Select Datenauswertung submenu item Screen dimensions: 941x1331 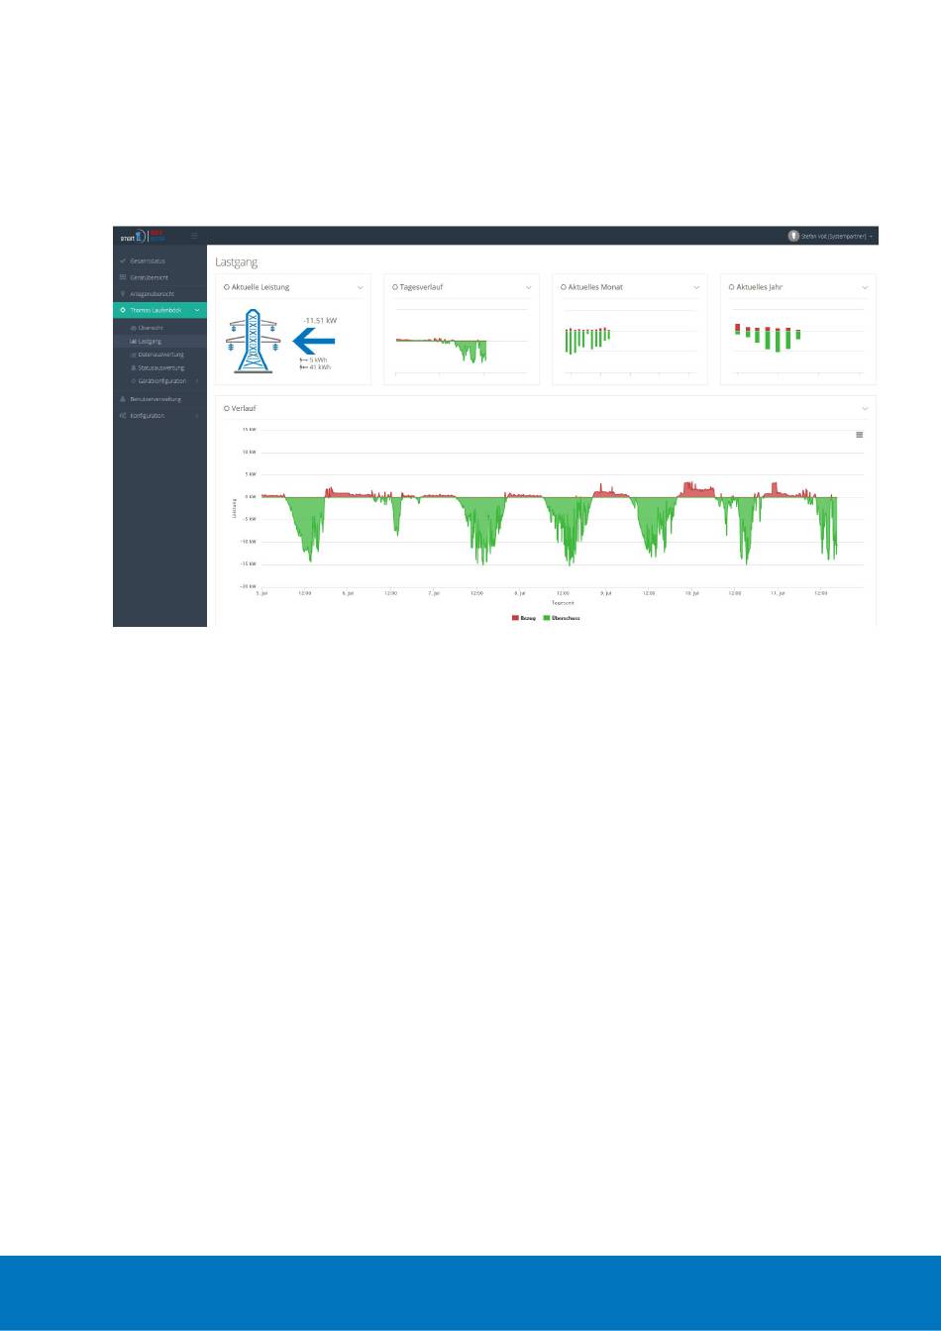[x=160, y=355]
